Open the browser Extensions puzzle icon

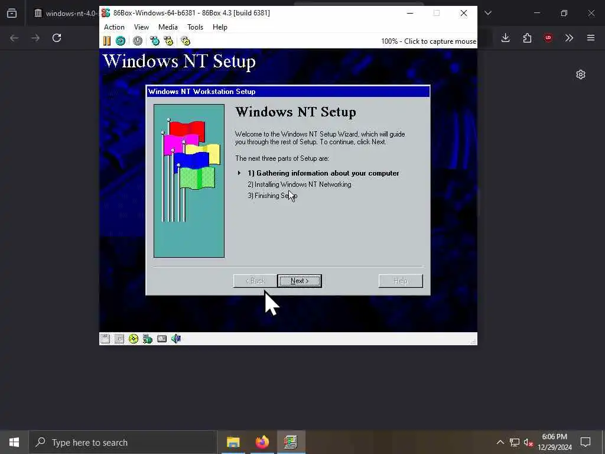[x=527, y=38]
